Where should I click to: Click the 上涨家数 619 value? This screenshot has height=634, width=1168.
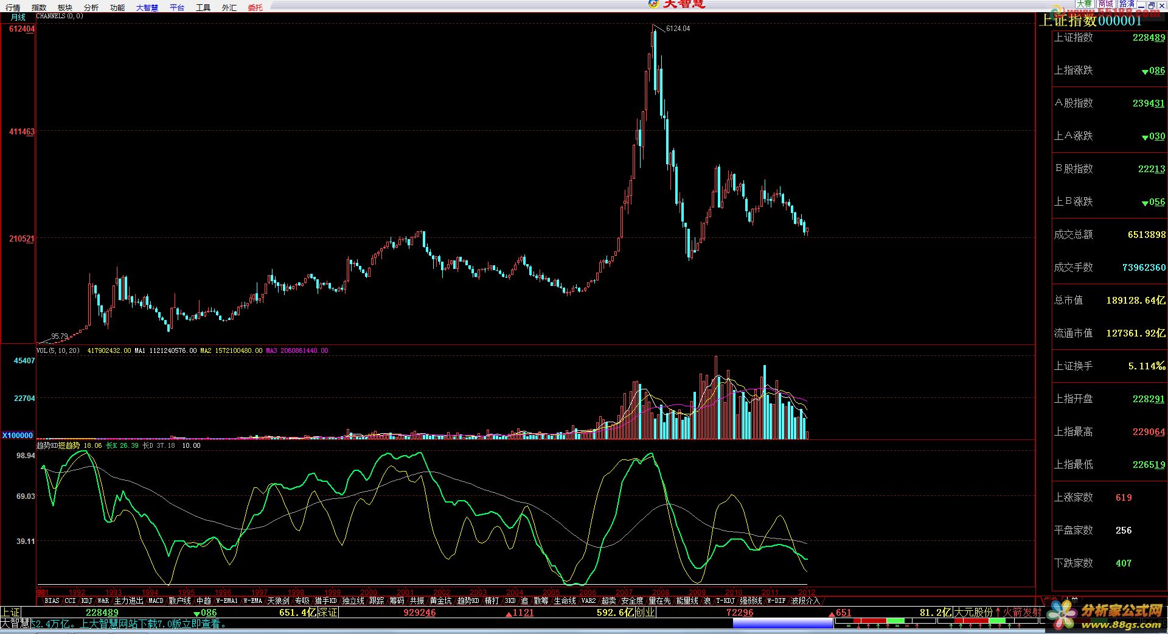pos(1124,498)
